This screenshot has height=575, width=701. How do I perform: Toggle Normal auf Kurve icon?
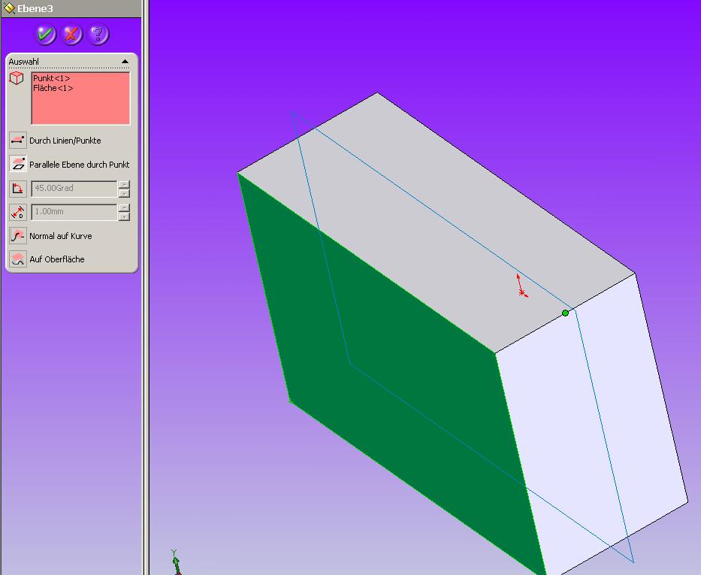[18, 235]
